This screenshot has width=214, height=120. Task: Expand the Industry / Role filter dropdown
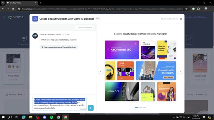click(15, 94)
